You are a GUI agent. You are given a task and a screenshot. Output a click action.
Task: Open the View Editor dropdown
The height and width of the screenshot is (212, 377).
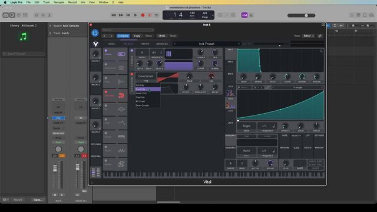click(309, 36)
